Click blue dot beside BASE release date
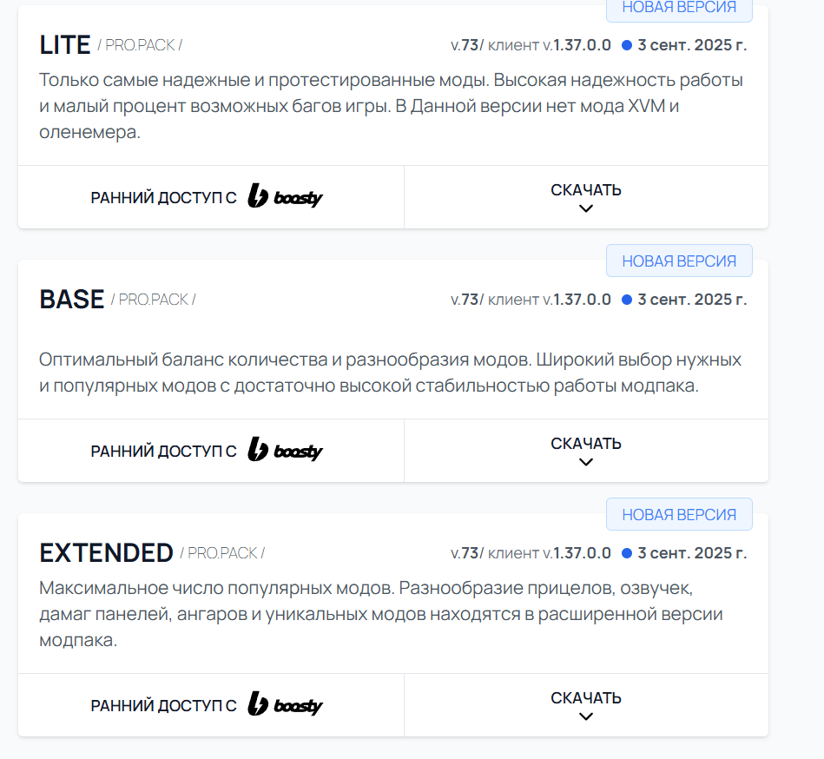The image size is (824, 759). (627, 300)
